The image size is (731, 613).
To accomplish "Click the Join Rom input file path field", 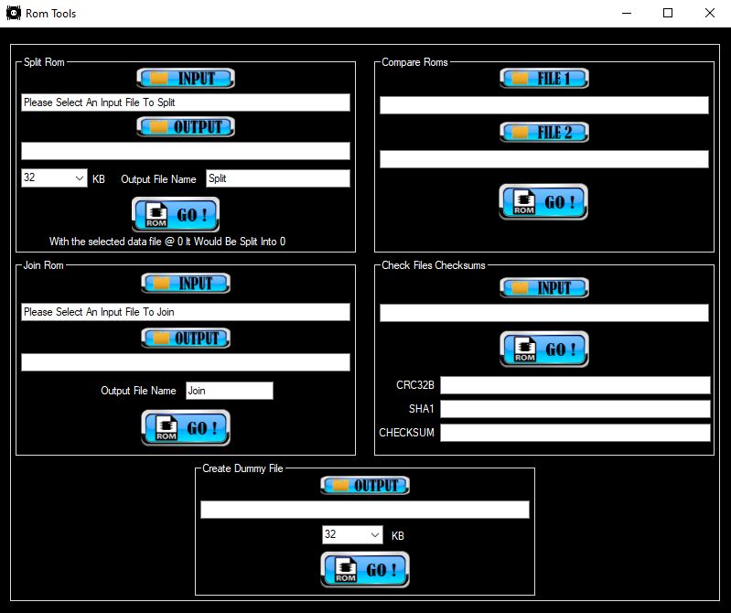I will click(x=186, y=312).
